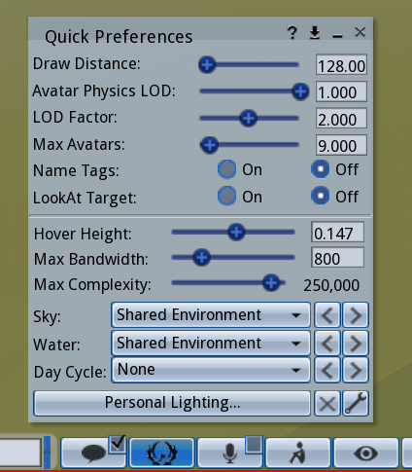Toggle the microphone voice button
Image resolution: width=412 pixels, height=472 pixels.
tap(230, 453)
